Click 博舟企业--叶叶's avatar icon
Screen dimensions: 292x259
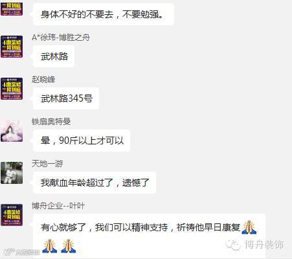click(12, 215)
